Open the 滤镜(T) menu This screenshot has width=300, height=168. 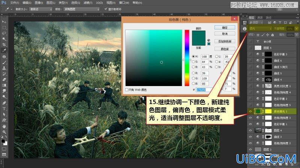point(88,3)
